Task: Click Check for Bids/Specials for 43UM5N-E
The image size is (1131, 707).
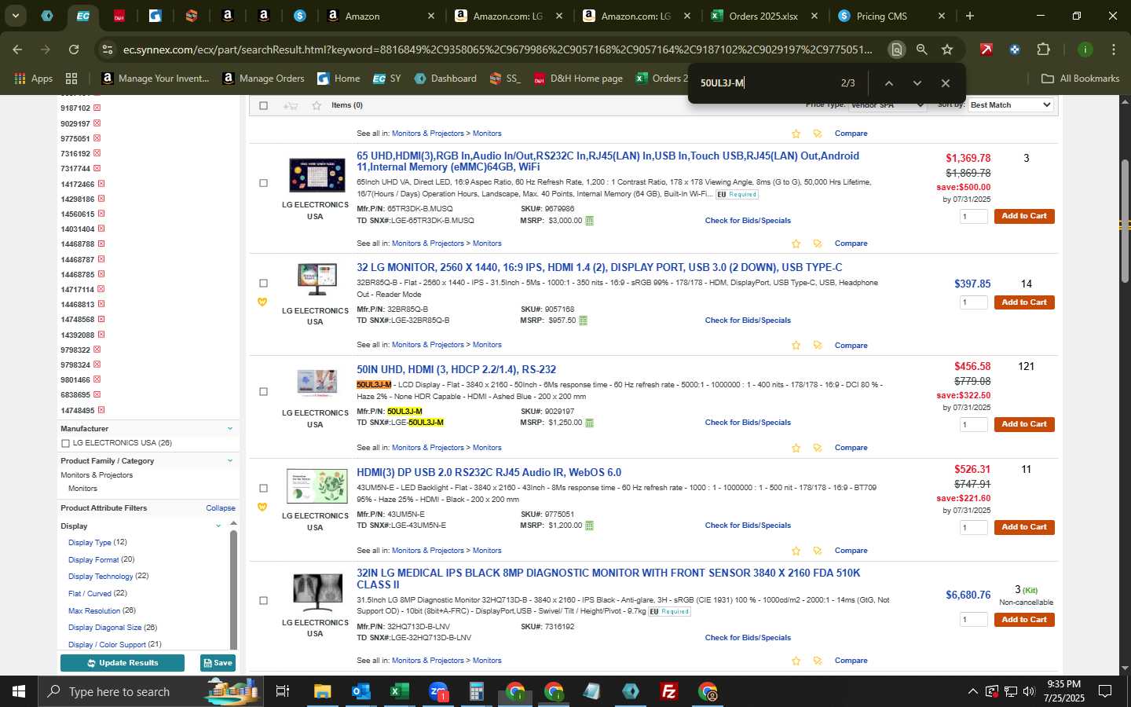Action: [748, 526]
